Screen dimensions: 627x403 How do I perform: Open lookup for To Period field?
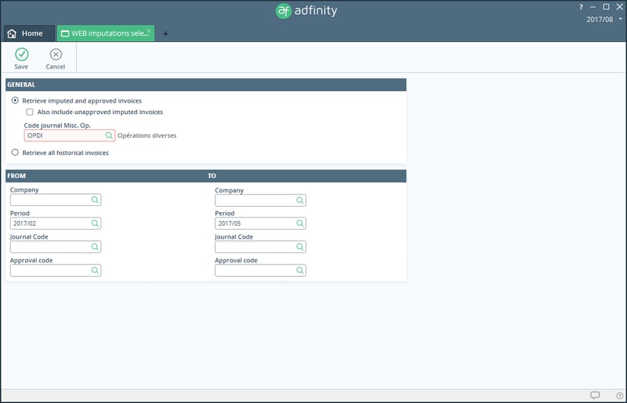[300, 224]
